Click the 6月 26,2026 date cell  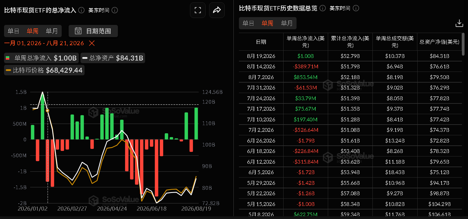pyautogui.click(x=261, y=140)
